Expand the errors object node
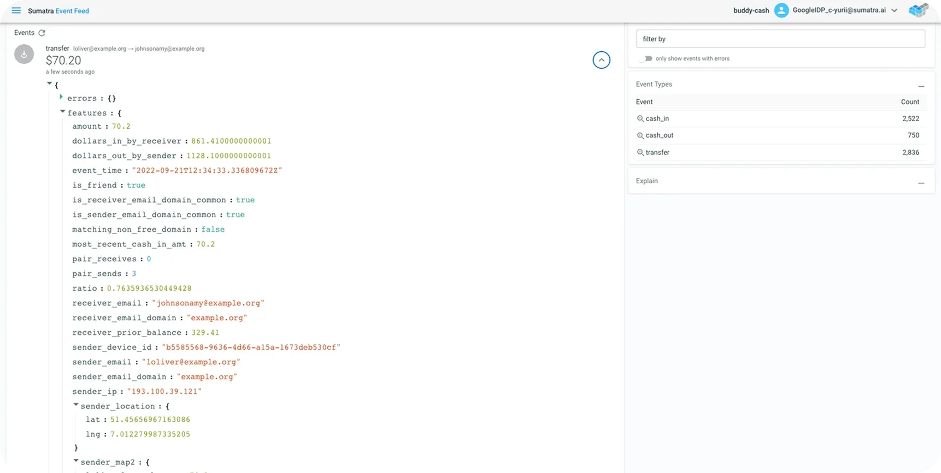 [x=61, y=97]
